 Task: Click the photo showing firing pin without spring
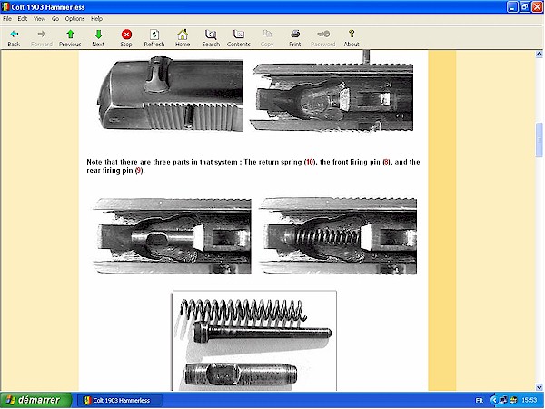tap(172, 236)
